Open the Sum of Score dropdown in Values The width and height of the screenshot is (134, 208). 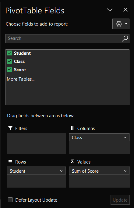click(125, 171)
